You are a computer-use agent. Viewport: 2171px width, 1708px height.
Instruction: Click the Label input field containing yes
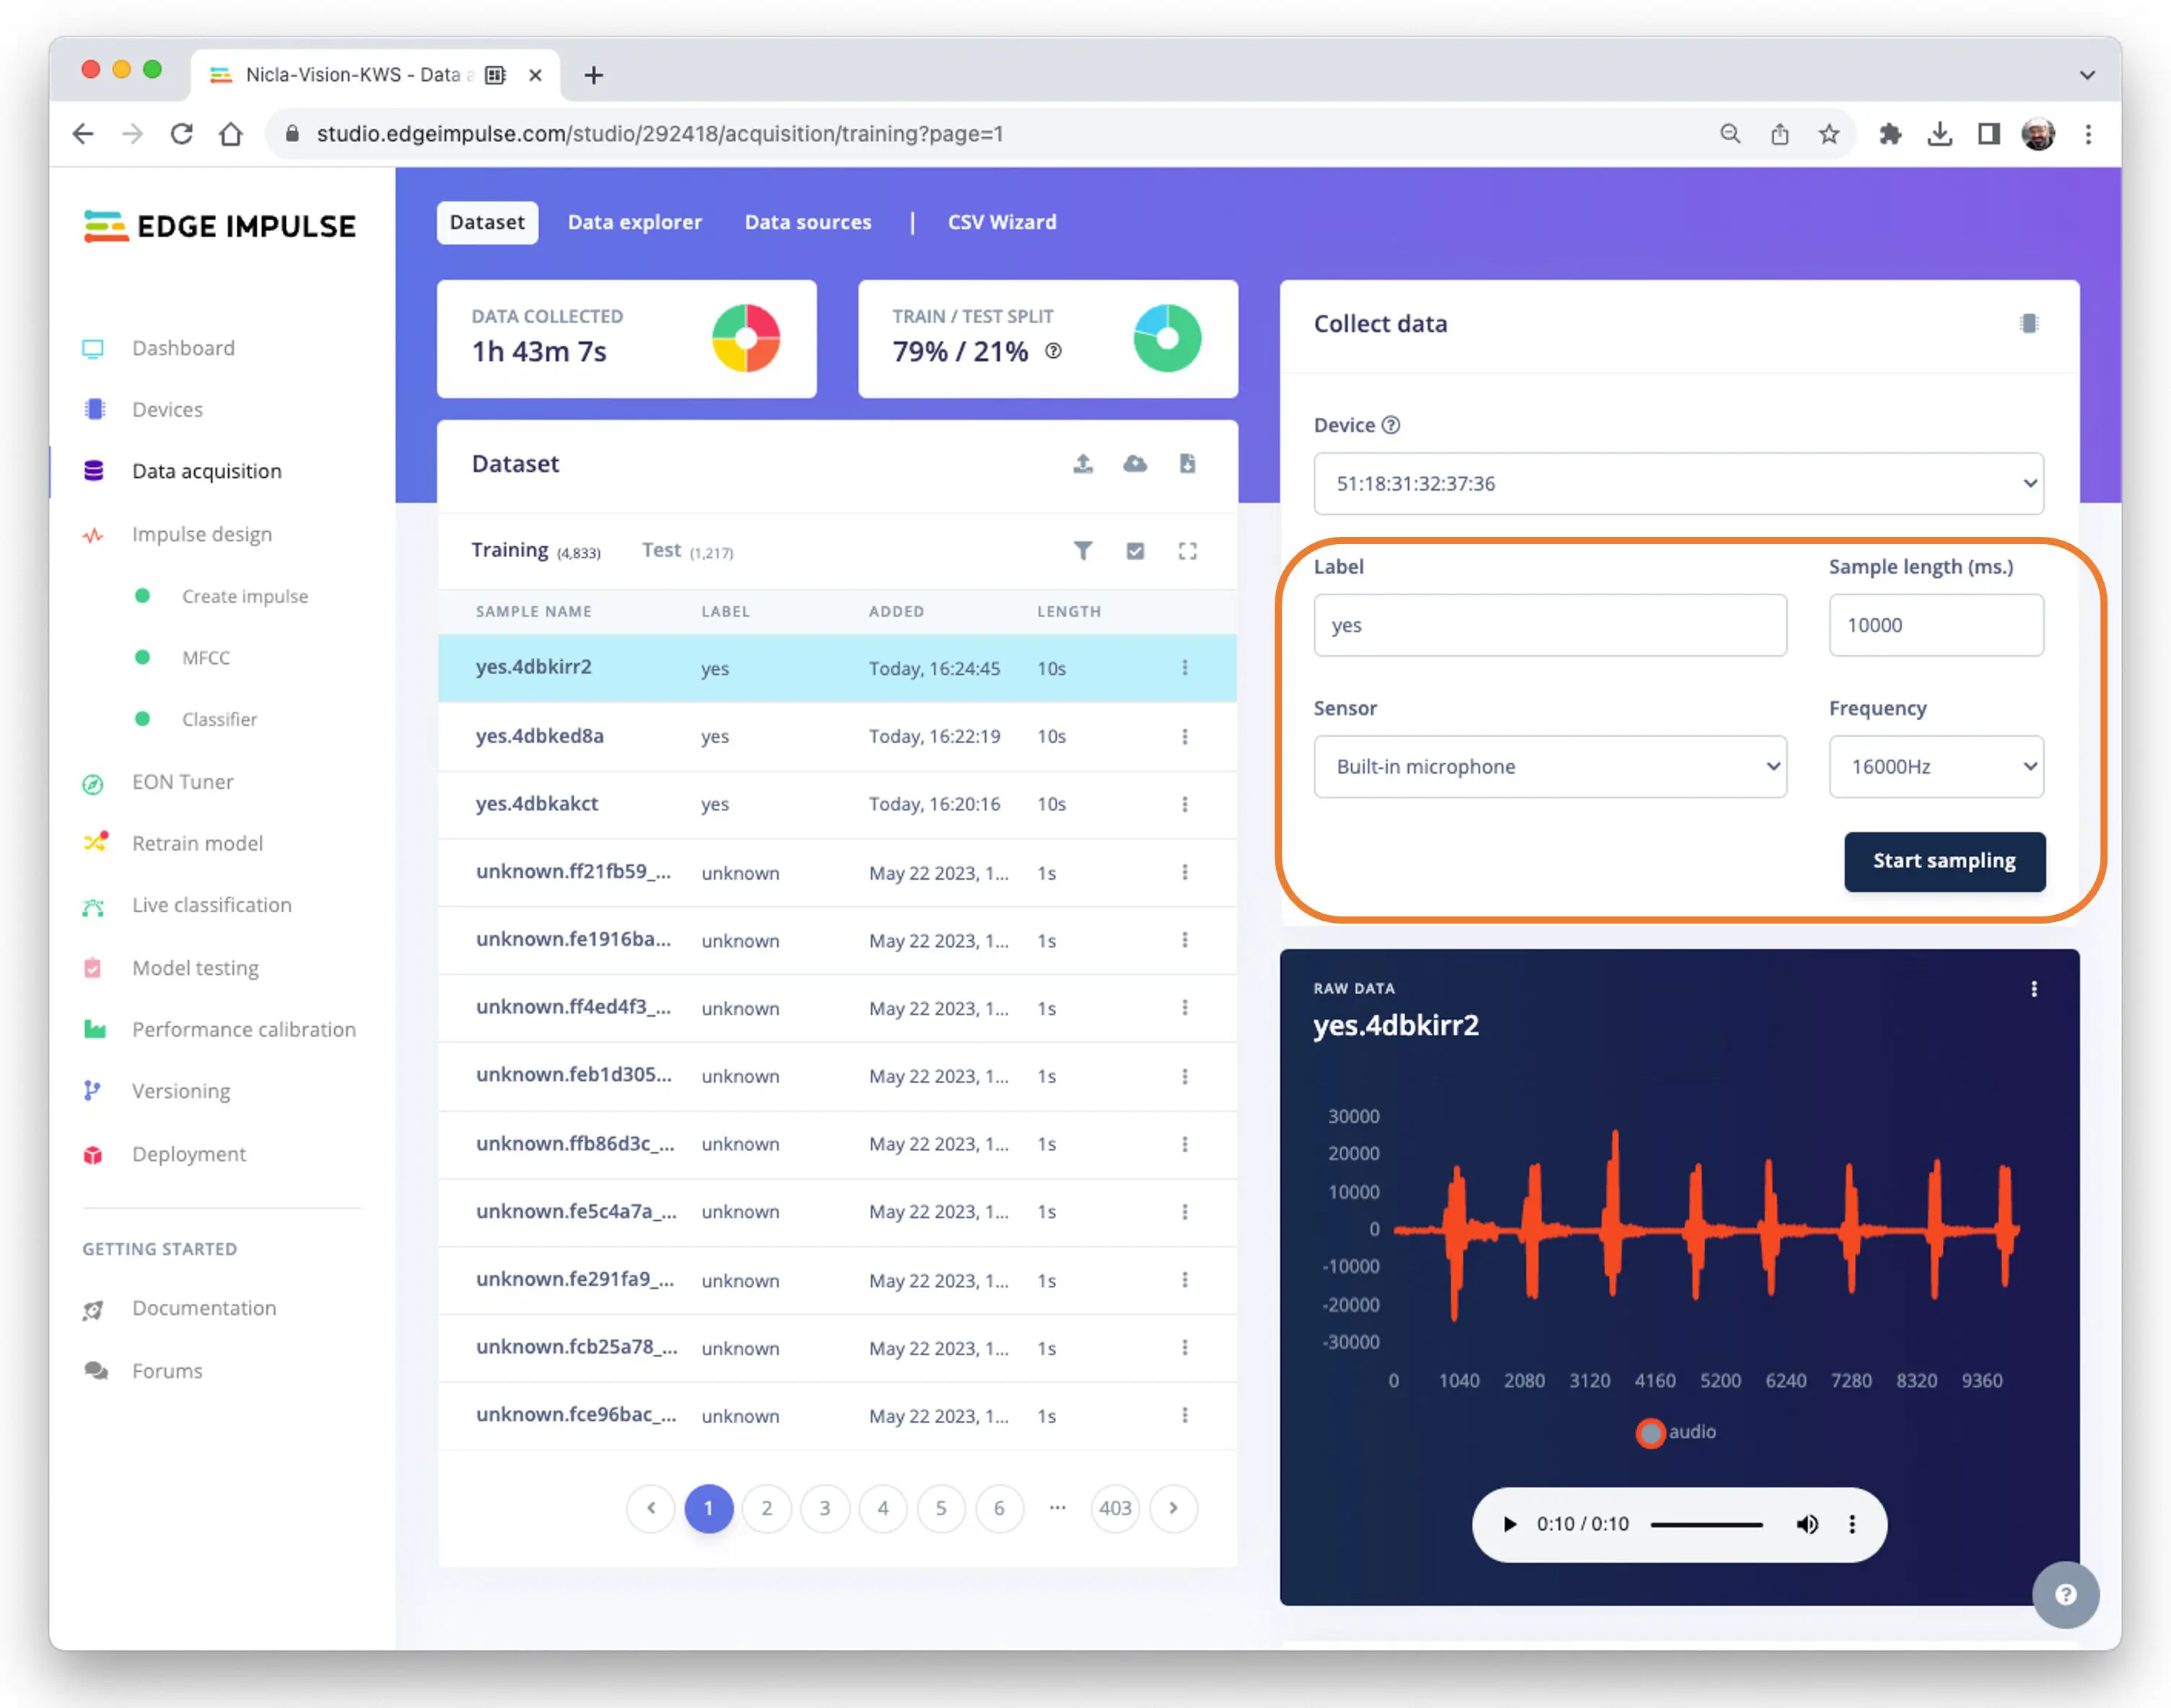click(1549, 625)
